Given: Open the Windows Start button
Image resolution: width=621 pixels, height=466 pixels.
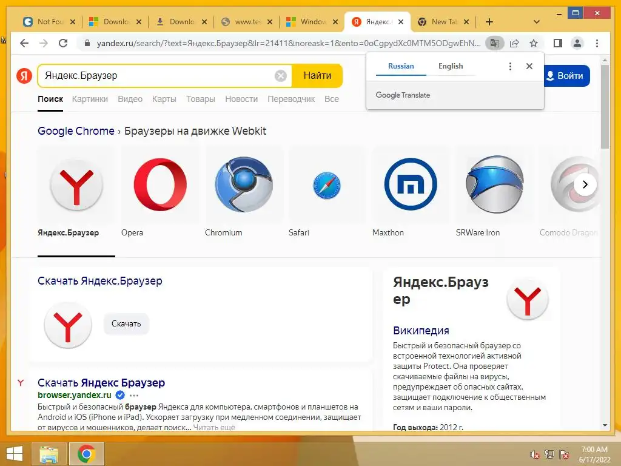Looking at the screenshot, I should pos(15,454).
